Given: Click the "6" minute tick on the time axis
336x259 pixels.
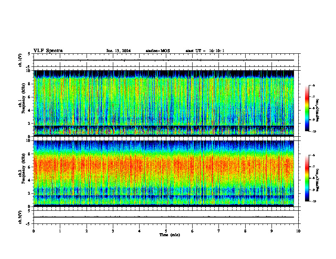Looking at the screenshot, I should click(x=193, y=231).
